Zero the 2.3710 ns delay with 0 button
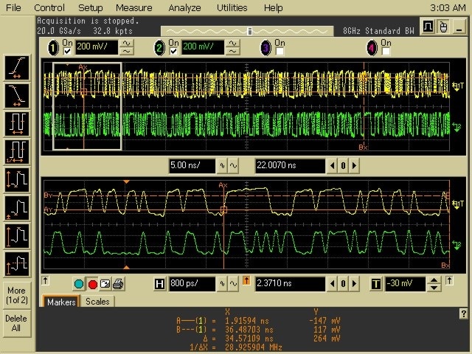472x354 pixels. 343,283
